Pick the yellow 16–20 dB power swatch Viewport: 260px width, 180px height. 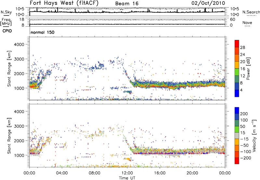pos(237,65)
